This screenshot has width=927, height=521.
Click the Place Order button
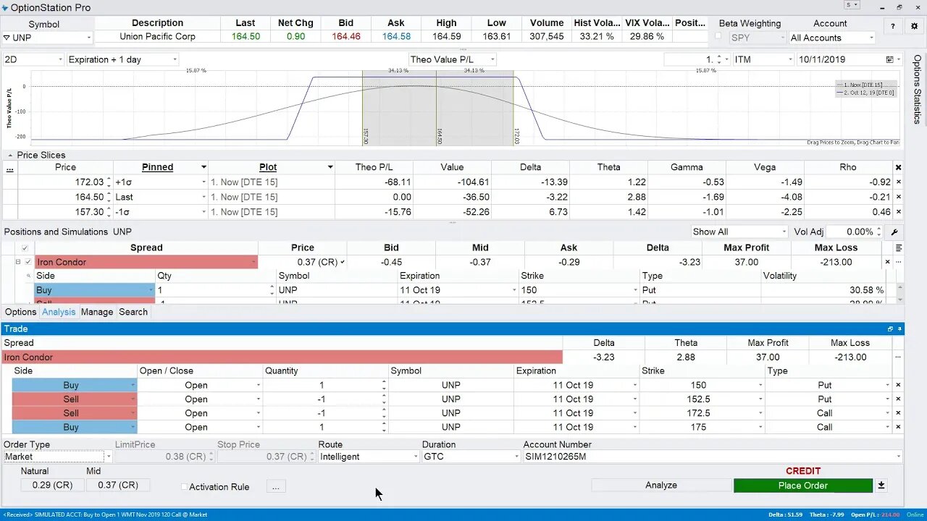pos(803,486)
